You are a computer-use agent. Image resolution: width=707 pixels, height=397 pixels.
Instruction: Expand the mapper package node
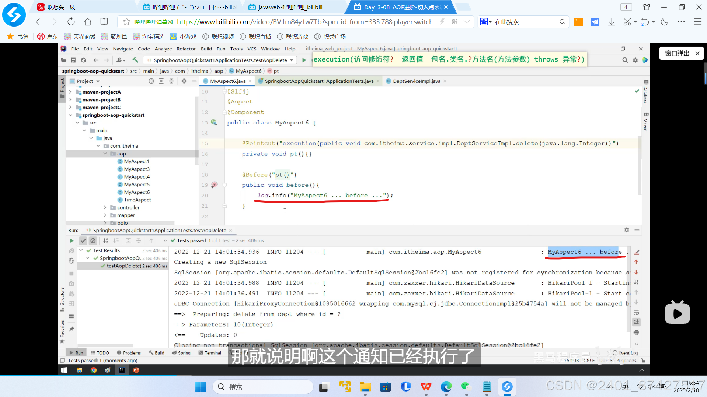(105, 215)
